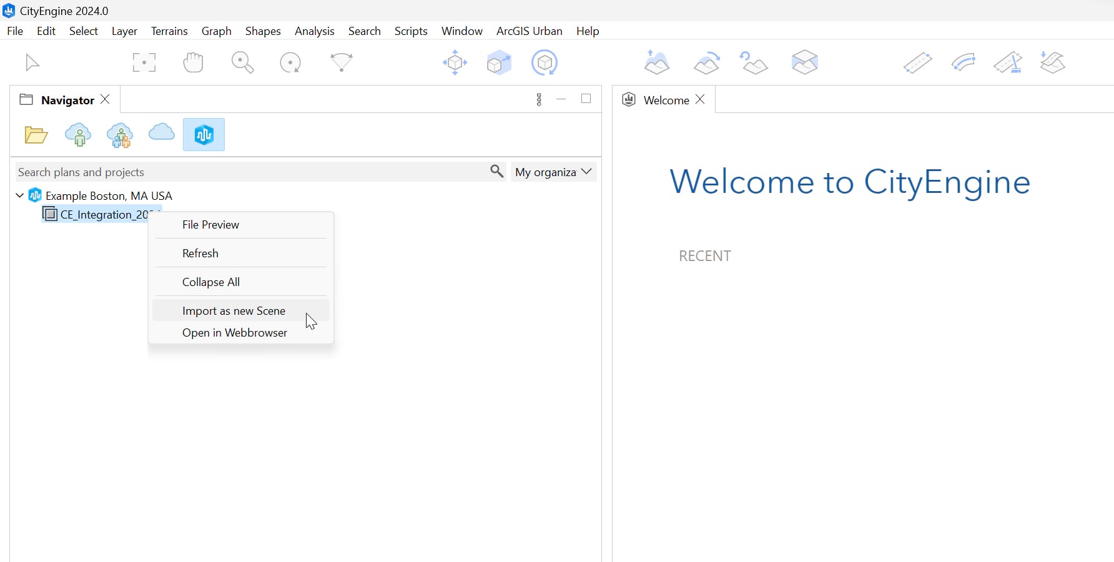Choose the terrain raise brush tool
The height and width of the screenshot is (562, 1114).
pyautogui.click(x=657, y=62)
